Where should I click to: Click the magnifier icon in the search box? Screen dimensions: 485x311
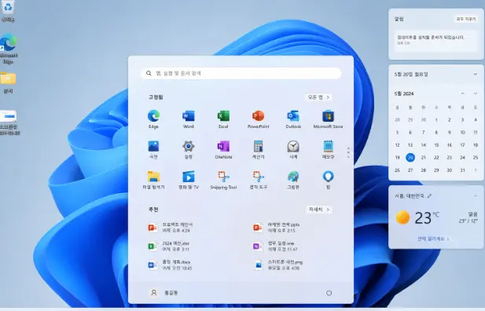149,73
